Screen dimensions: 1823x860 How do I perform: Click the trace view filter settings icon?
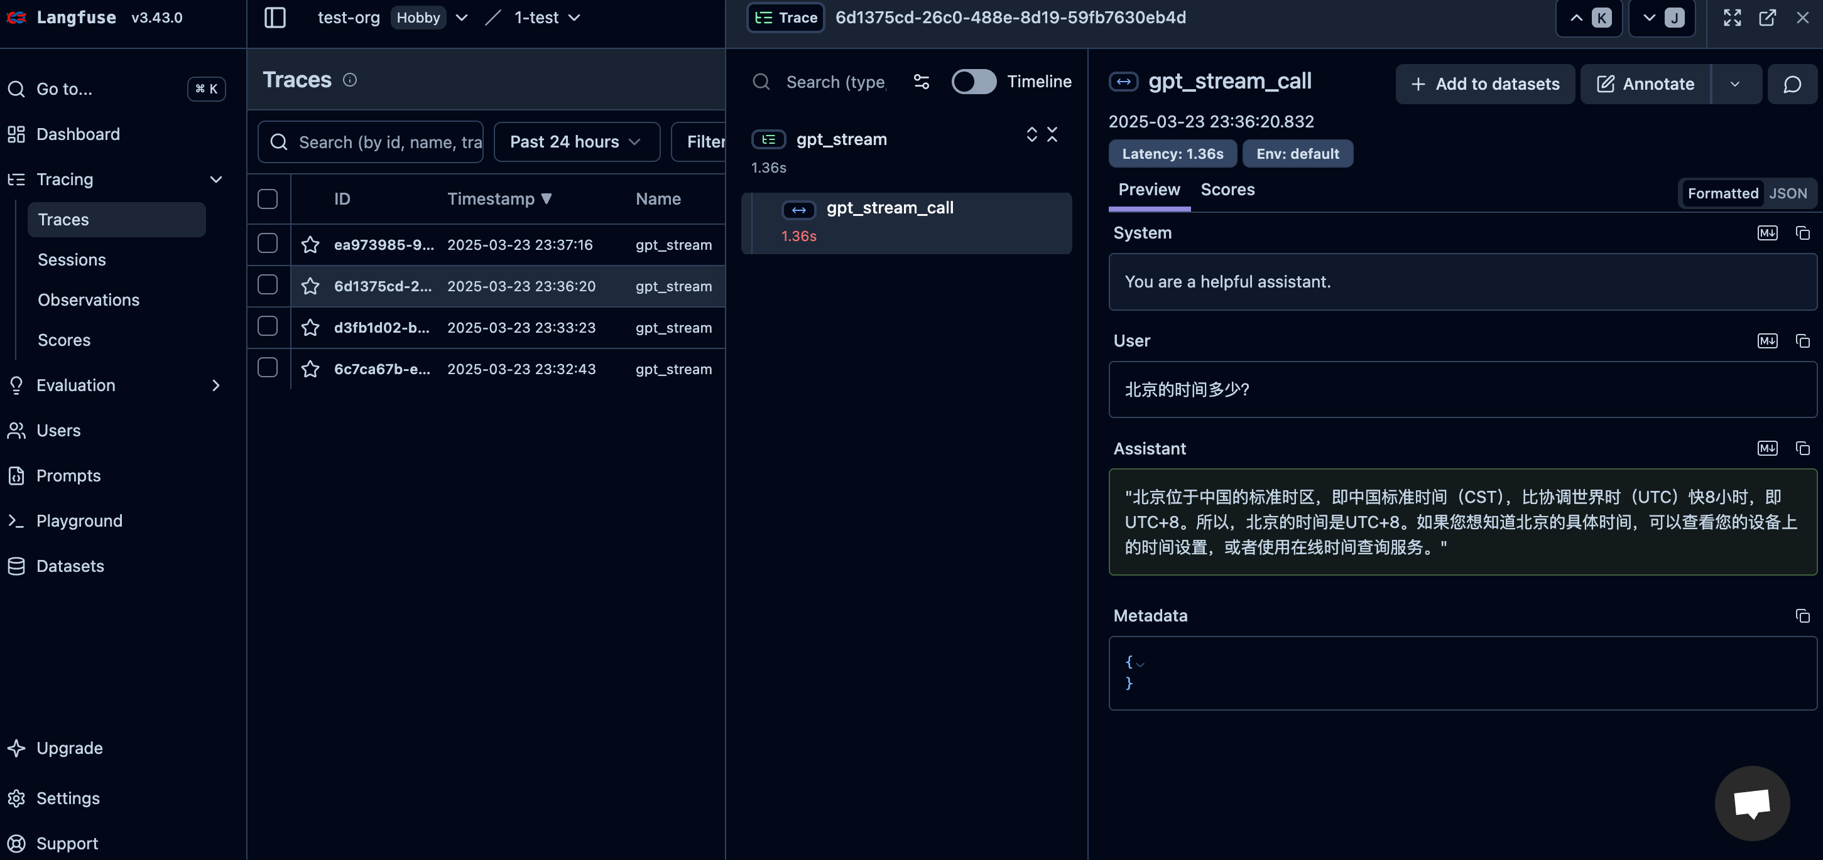(x=922, y=82)
